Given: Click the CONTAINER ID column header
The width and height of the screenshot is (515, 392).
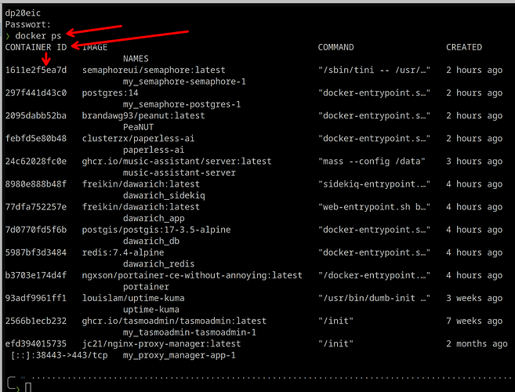Looking at the screenshot, I should [x=36, y=47].
